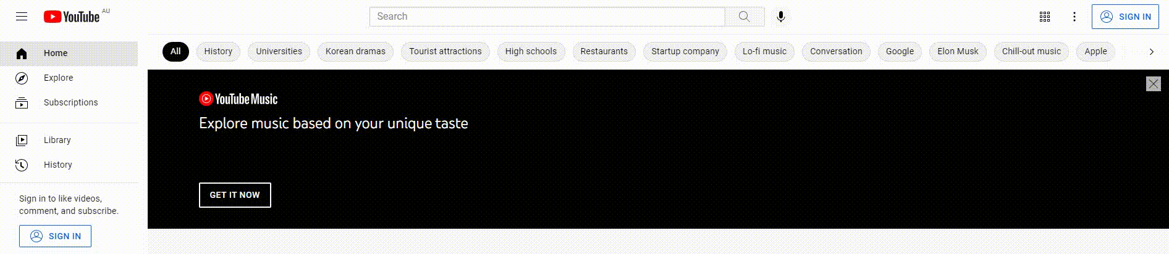Close the YouTube Music banner

(1153, 84)
